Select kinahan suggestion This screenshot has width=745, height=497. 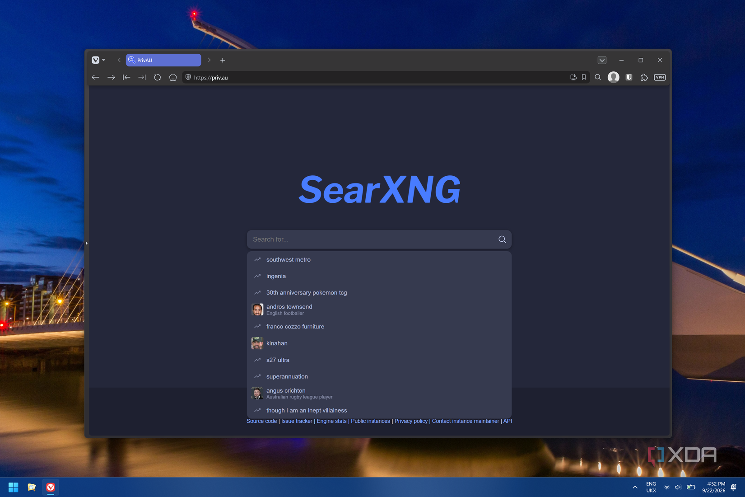click(x=379, y=343)
